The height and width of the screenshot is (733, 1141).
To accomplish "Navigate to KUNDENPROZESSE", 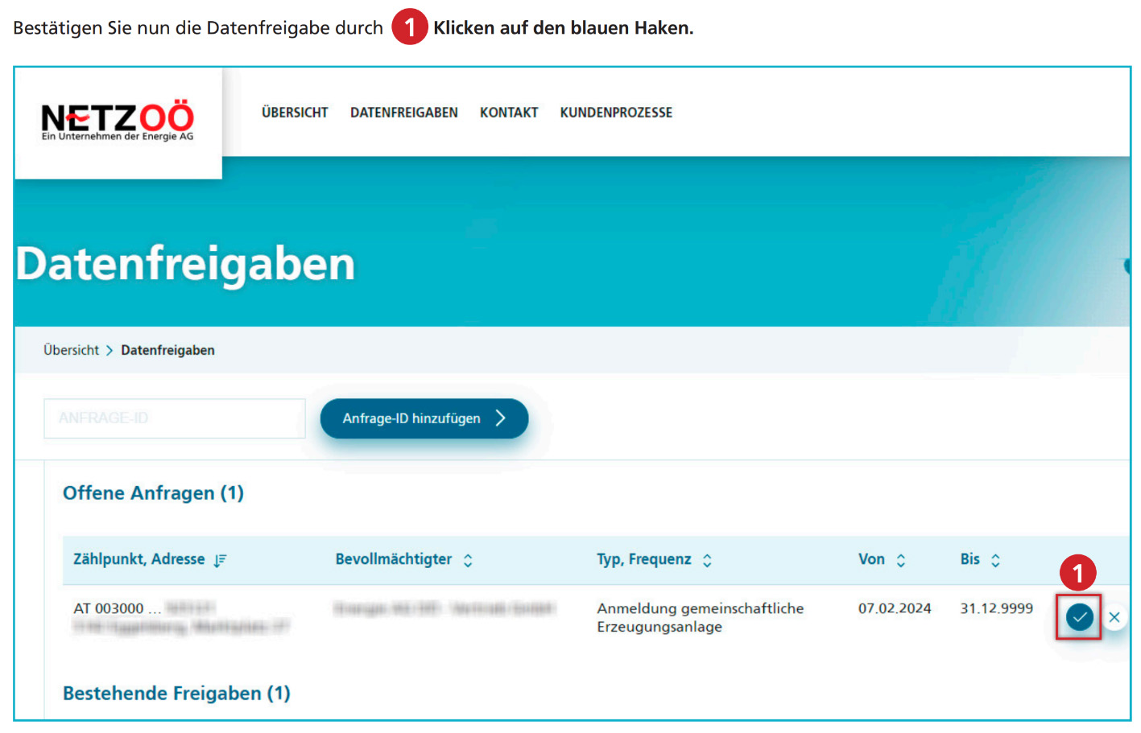I will 615,113.
